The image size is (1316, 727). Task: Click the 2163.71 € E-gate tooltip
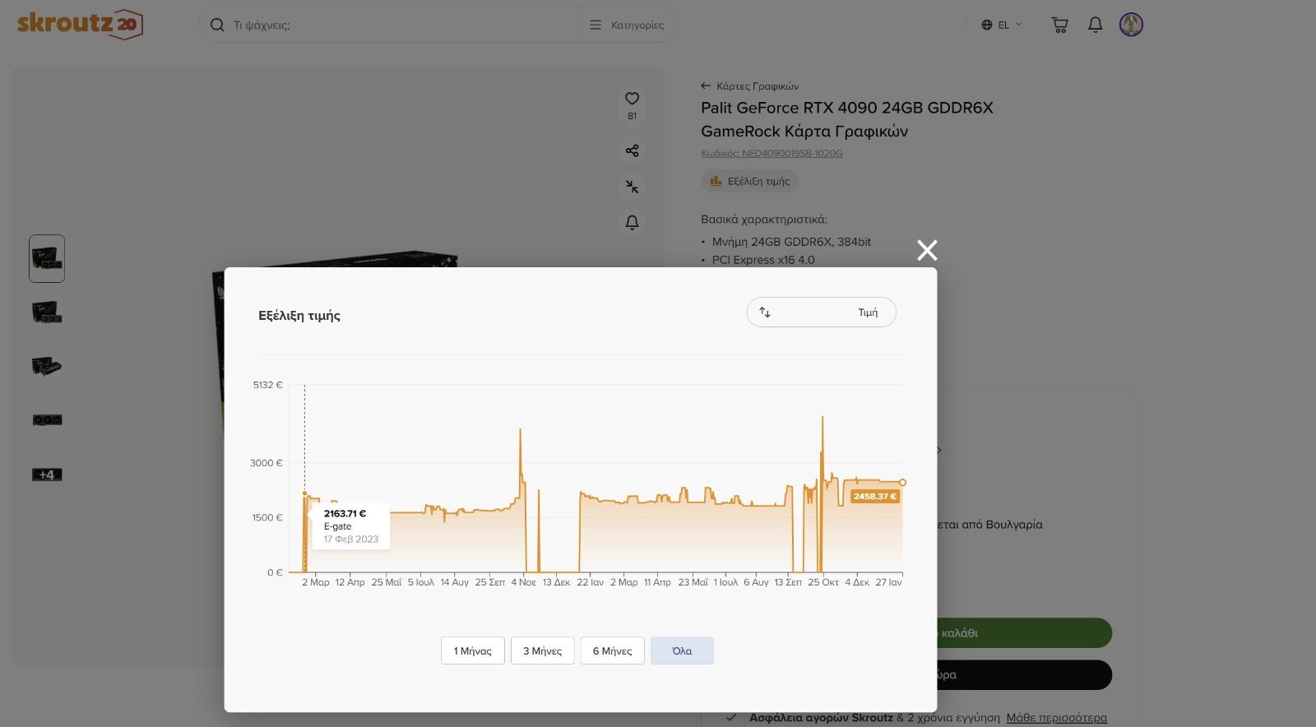click(351, 526)
